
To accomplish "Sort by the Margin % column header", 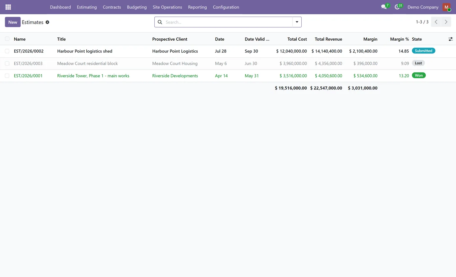I will click(x=399, y=39).
